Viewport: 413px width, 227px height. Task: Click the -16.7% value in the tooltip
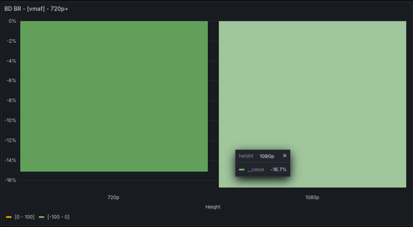[x=278, y=169]
